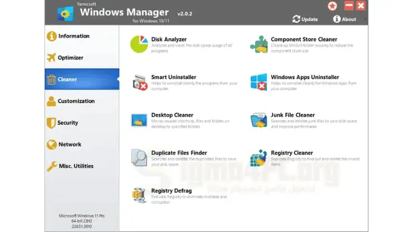Viewport: 413px width, 232px height.
Task: Click the Disk Analyzer pie chart icon
Action: (x=139, y=44)
